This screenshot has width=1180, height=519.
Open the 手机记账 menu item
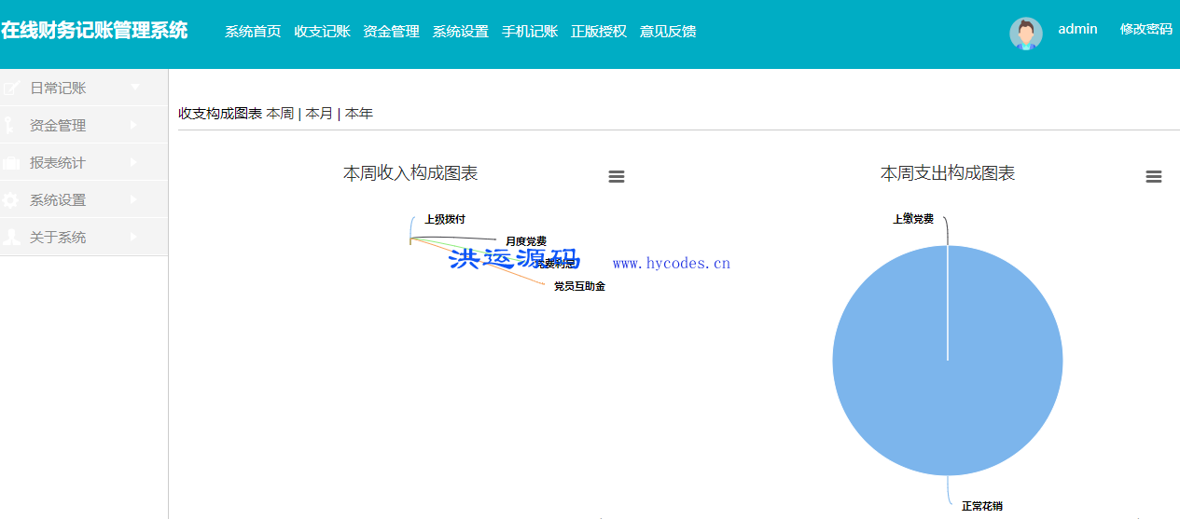529,31
